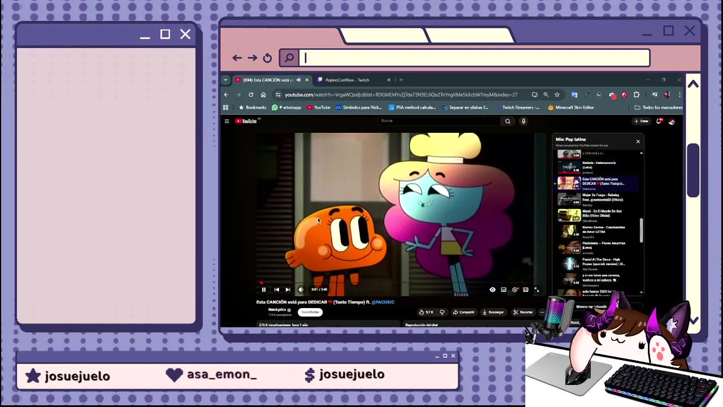
Task: Open the Bookmarks folder in bookmarks bar
Action: pos(252,107)
